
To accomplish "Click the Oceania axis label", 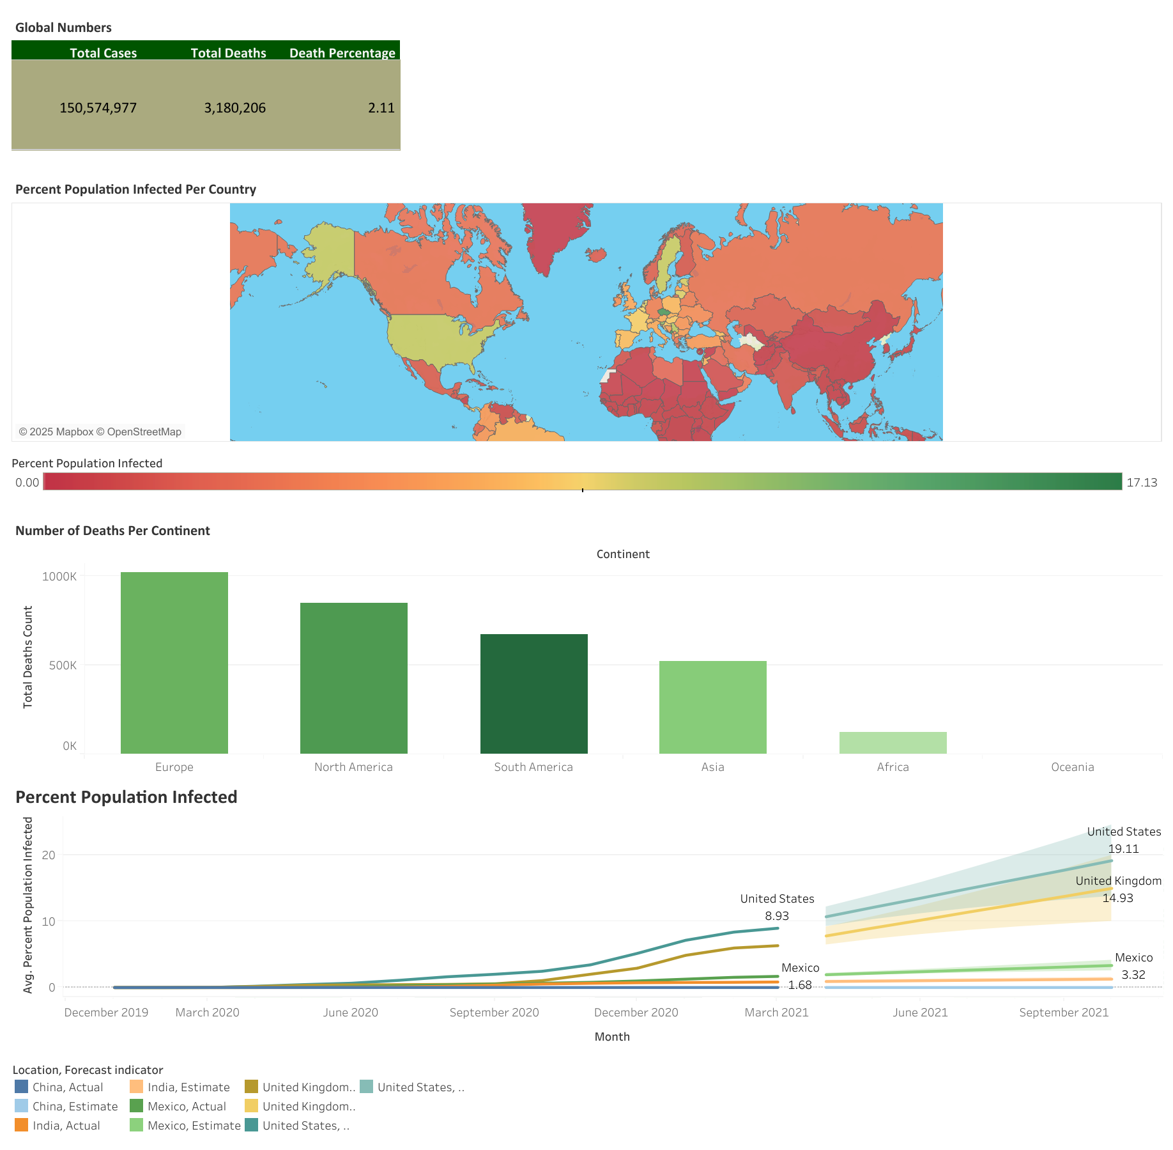I will [1073, 767].
